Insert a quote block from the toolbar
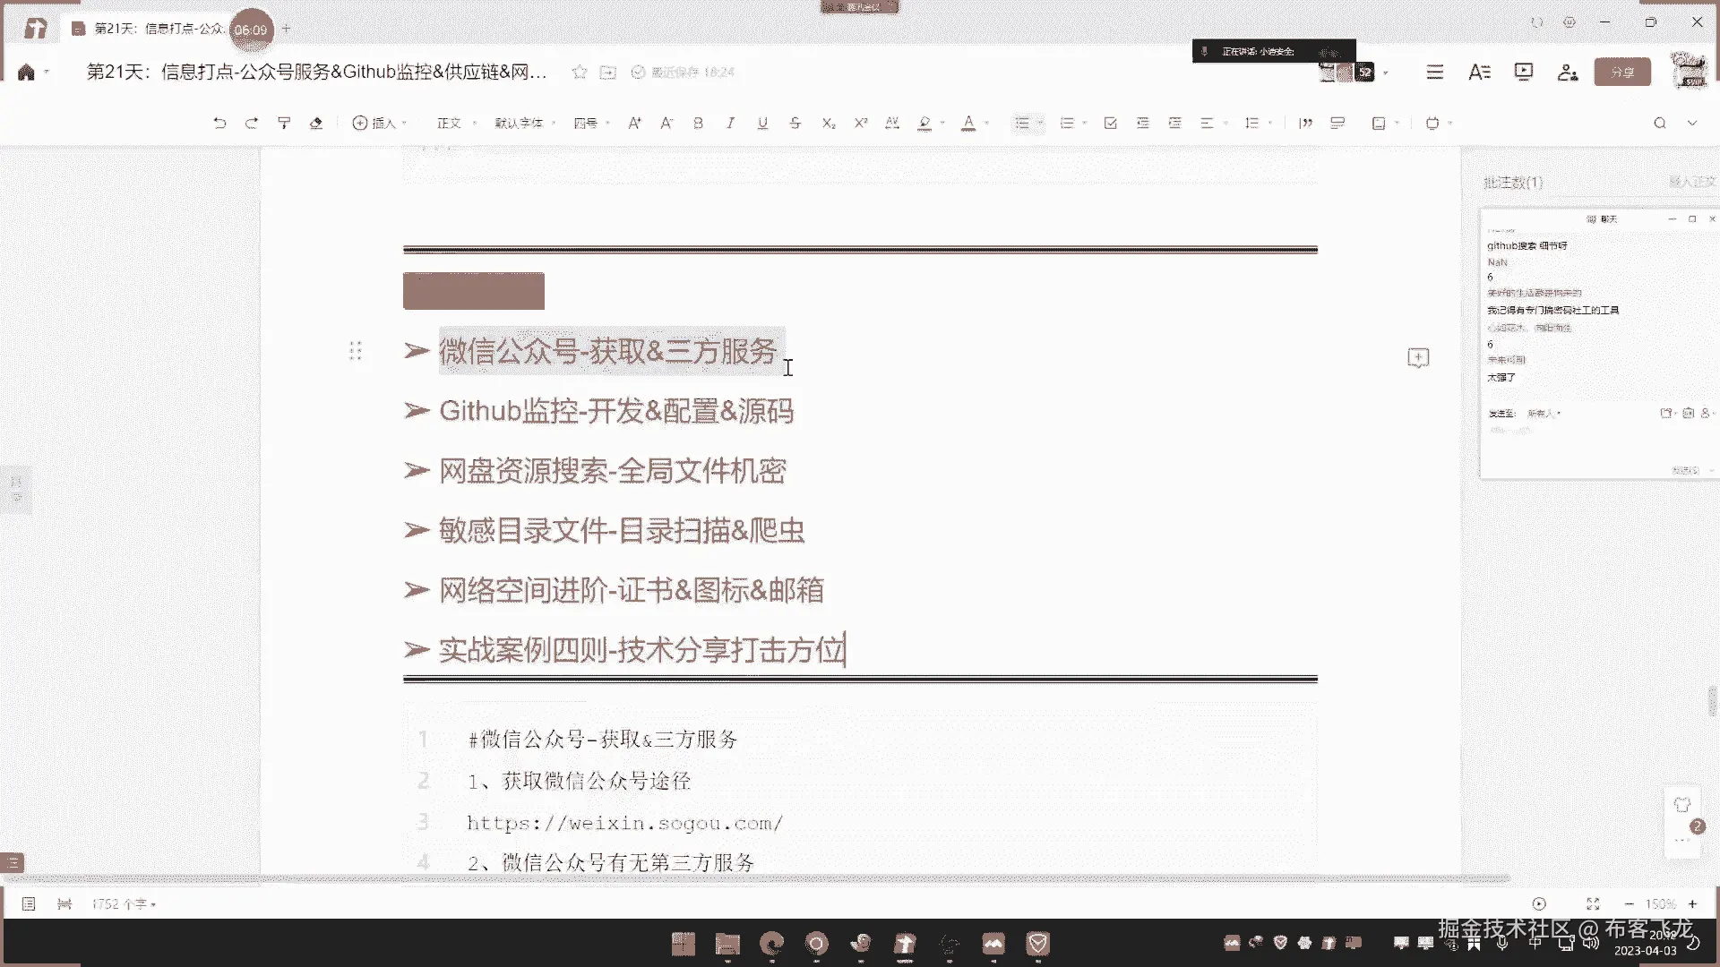1720x967 pixels. point(1305,124)
